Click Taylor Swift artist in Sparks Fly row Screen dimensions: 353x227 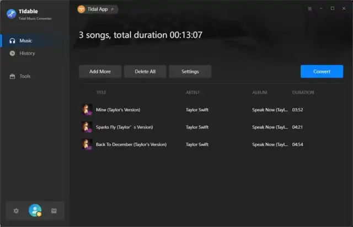coord(197,127)
